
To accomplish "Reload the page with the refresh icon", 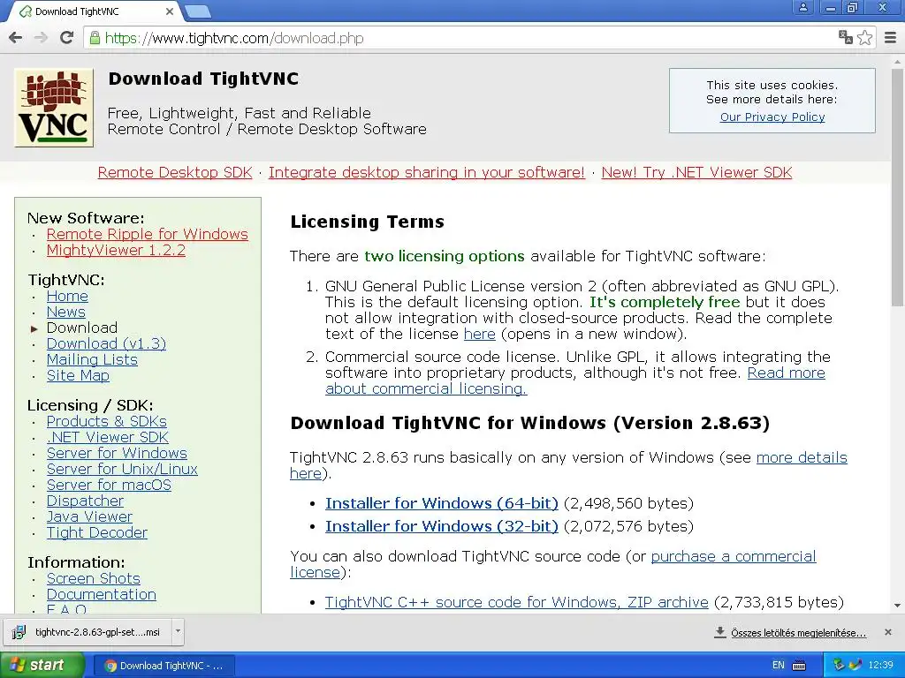I will pos(67,38).
